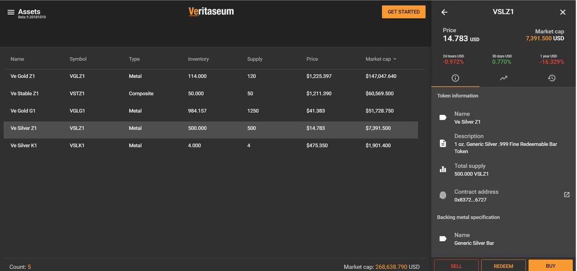Viewport: 577px width, 271px height.
Task: Click the $147,047.640 market cap cell
Action: pos(381,76)
